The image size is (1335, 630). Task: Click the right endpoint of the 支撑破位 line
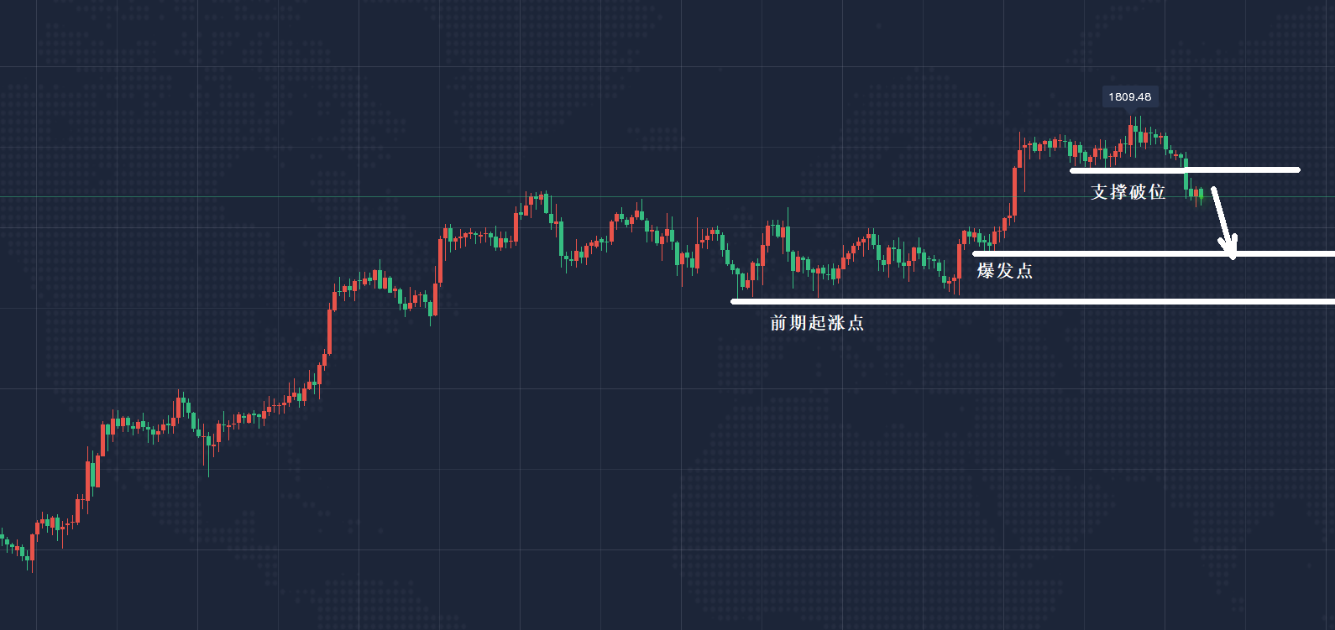pyautogui.click(x=1298, y=170)
